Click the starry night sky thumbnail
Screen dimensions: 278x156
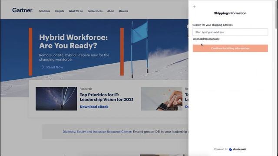pos(56,99)
